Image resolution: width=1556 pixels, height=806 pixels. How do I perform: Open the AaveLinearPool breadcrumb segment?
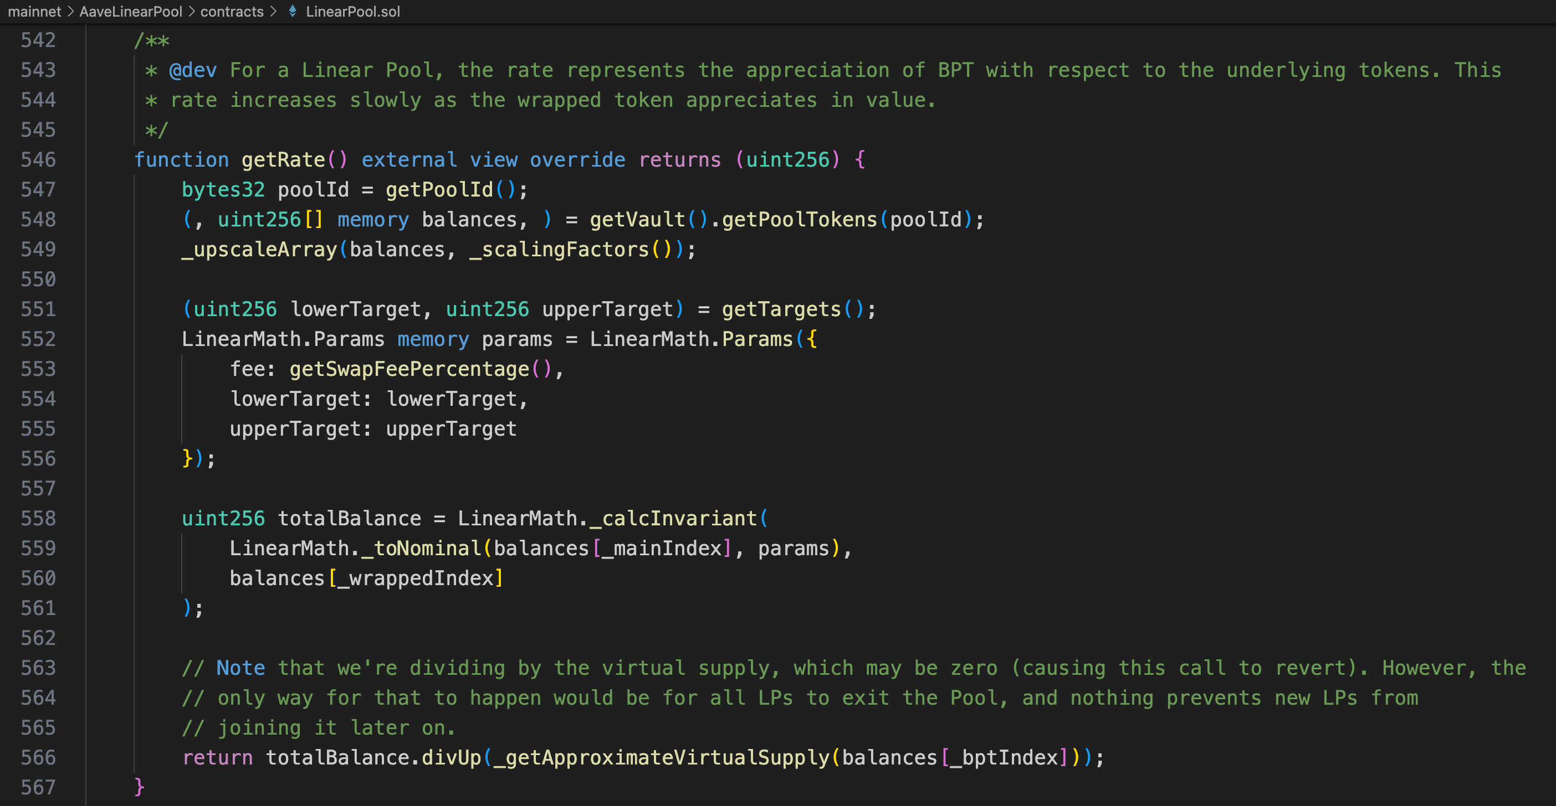coord(130,12)
